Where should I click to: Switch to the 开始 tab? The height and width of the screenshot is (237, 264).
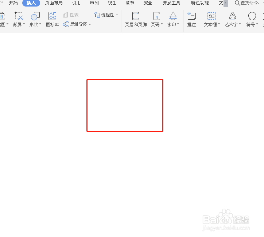click(13, 3)
